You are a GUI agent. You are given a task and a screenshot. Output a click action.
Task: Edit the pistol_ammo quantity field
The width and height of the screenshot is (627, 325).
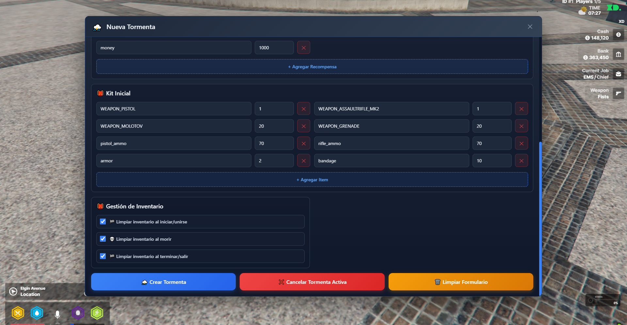click(274, 143)
